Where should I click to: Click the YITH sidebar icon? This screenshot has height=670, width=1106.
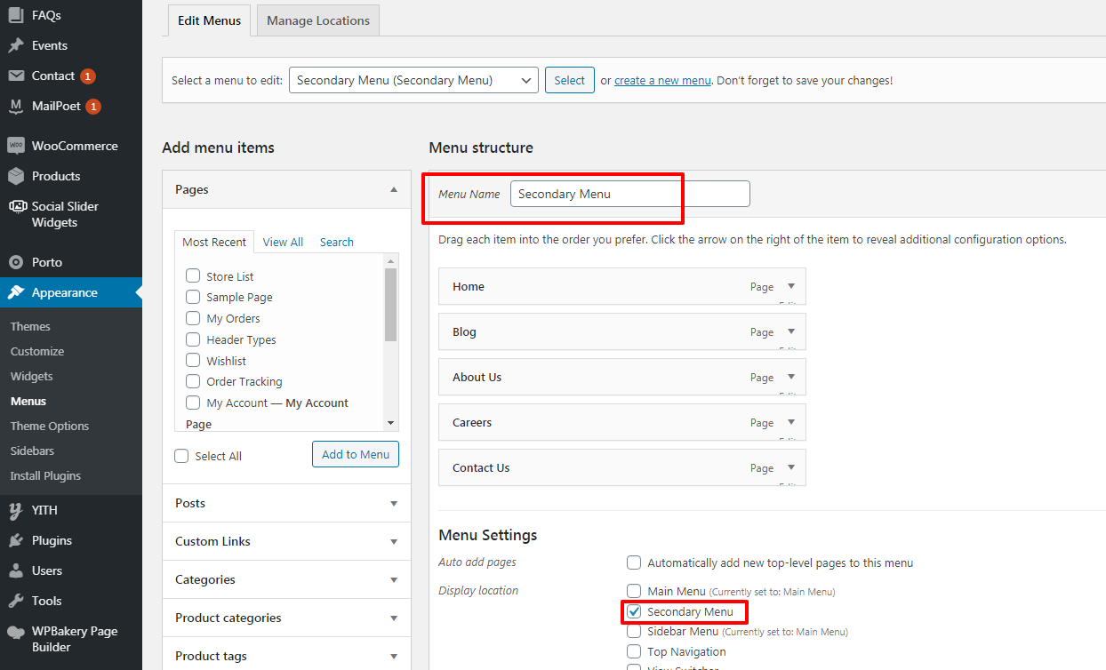(x=16, y=510)
